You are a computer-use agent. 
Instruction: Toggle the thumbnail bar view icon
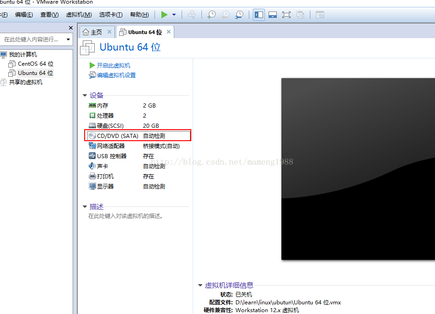(x=272, y=15)
